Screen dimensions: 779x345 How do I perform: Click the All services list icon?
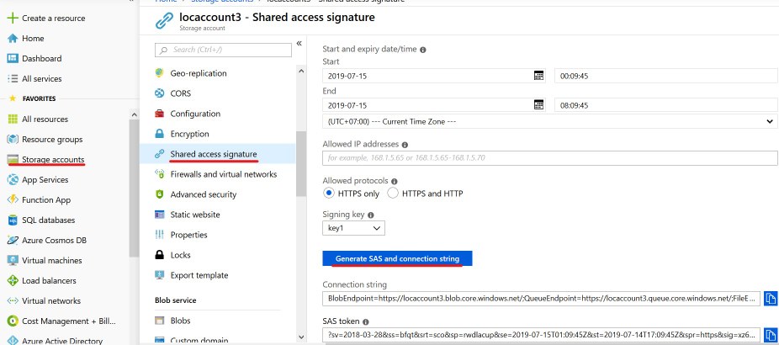tap(13, 78)
